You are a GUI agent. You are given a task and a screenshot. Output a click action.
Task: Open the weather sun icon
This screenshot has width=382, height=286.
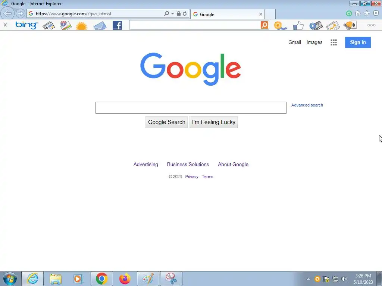82,26
